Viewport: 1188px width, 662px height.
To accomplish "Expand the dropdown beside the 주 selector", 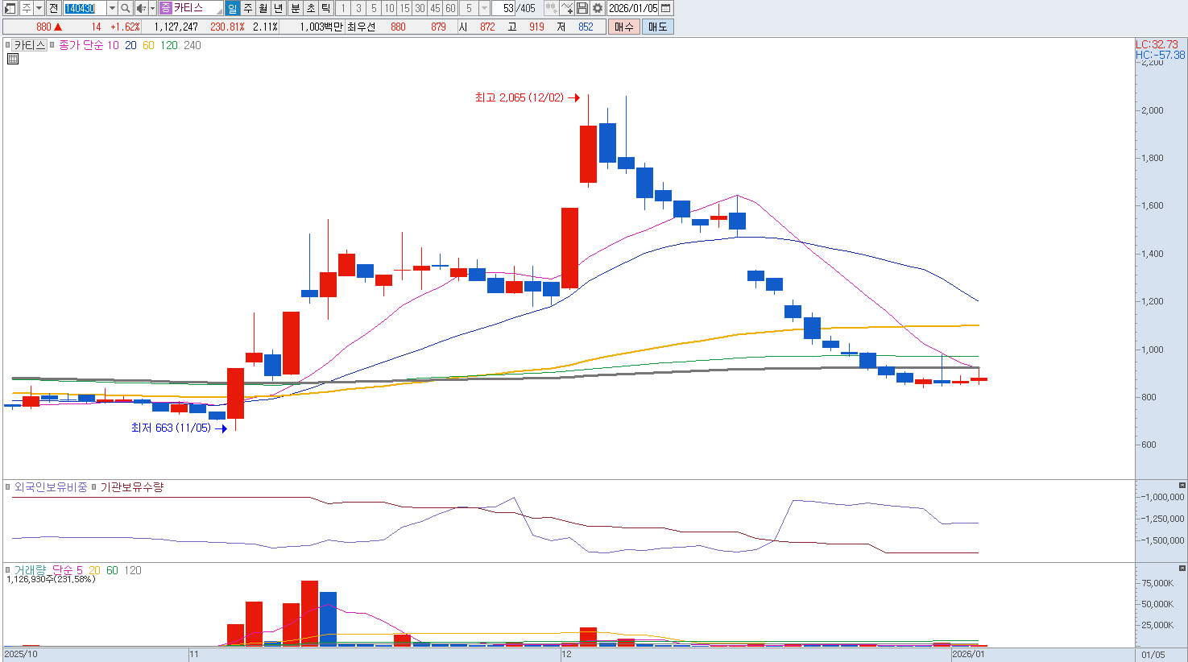I will coord(39,8).
